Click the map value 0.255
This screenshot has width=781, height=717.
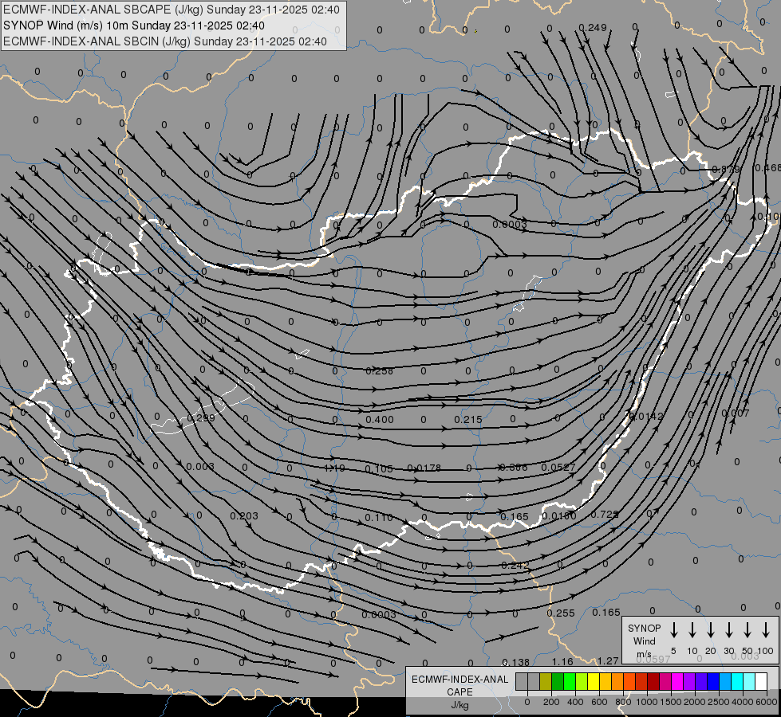coord(561,613)
